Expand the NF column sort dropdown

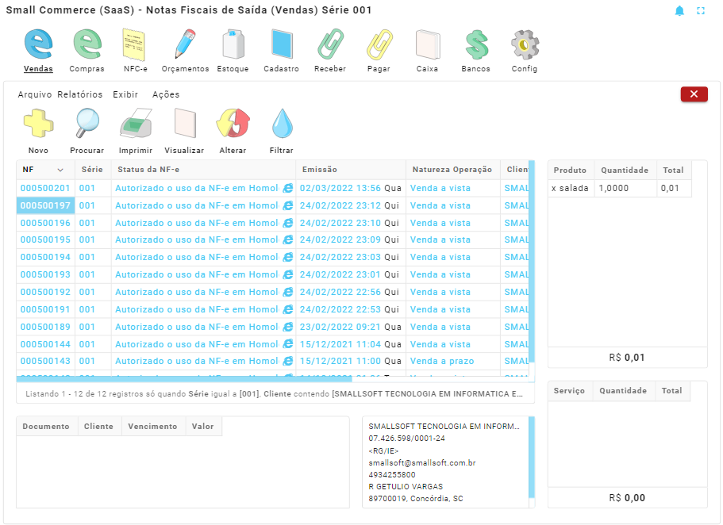[60, 171]
